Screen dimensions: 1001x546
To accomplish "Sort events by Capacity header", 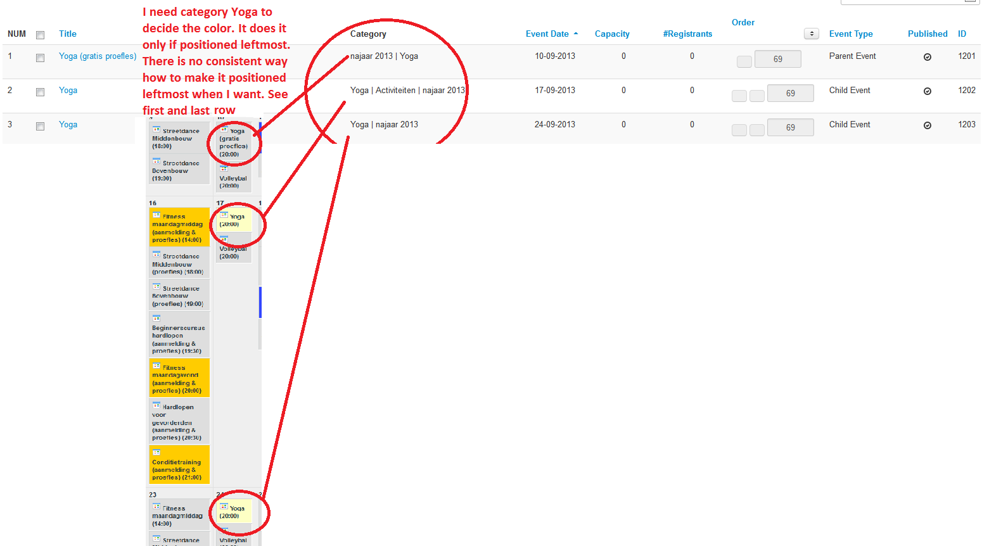I will click(x=611, y=34).
